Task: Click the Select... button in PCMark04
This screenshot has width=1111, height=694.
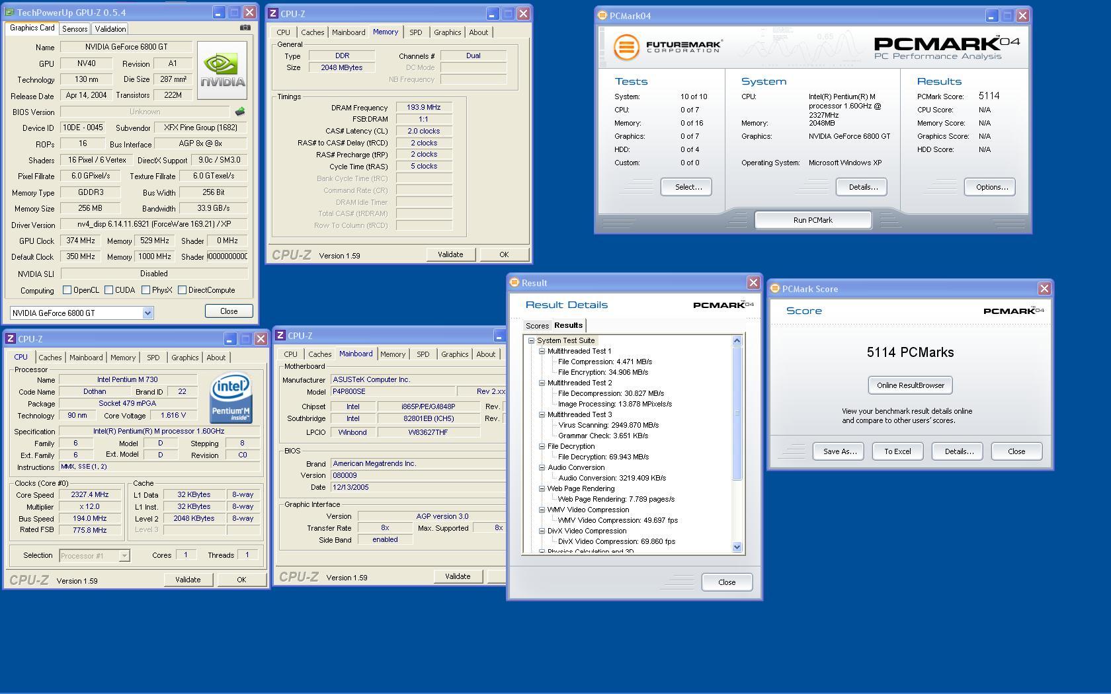Action: (686, 187)
